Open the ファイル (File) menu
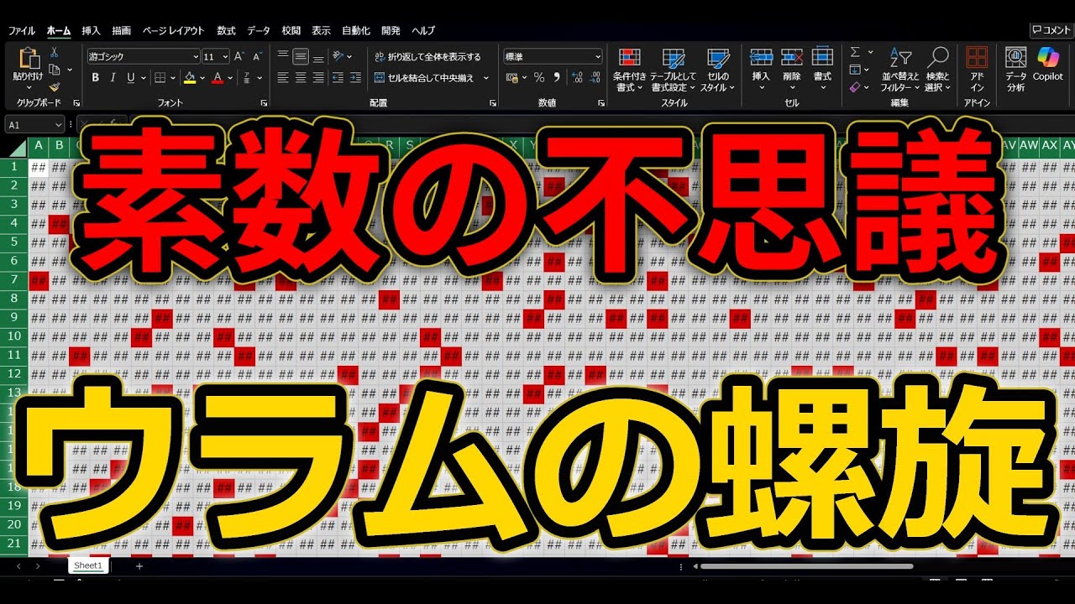The image size is (1075, 604). 22,30
